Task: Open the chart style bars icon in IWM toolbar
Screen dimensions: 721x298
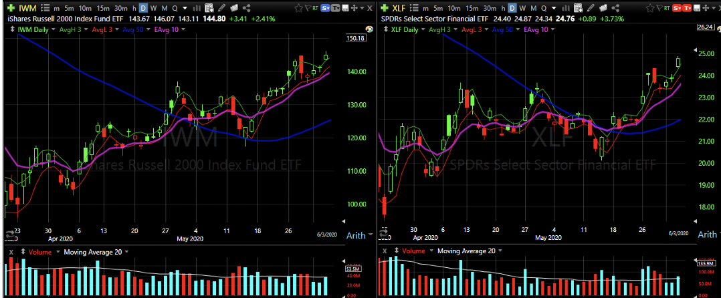Action: [197, 8]
